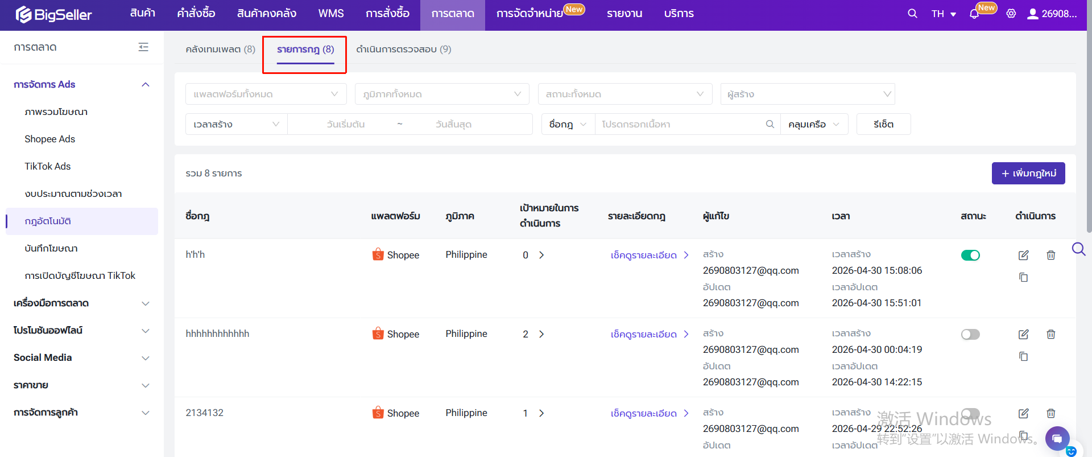
Task: Click the โปรดกรอกเนื้อหา search input field
Action: pos(680,124)
